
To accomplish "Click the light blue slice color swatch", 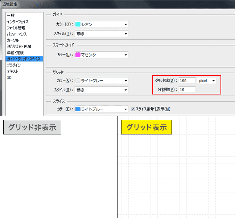I will pyautogui.click(x=78, y=109).
